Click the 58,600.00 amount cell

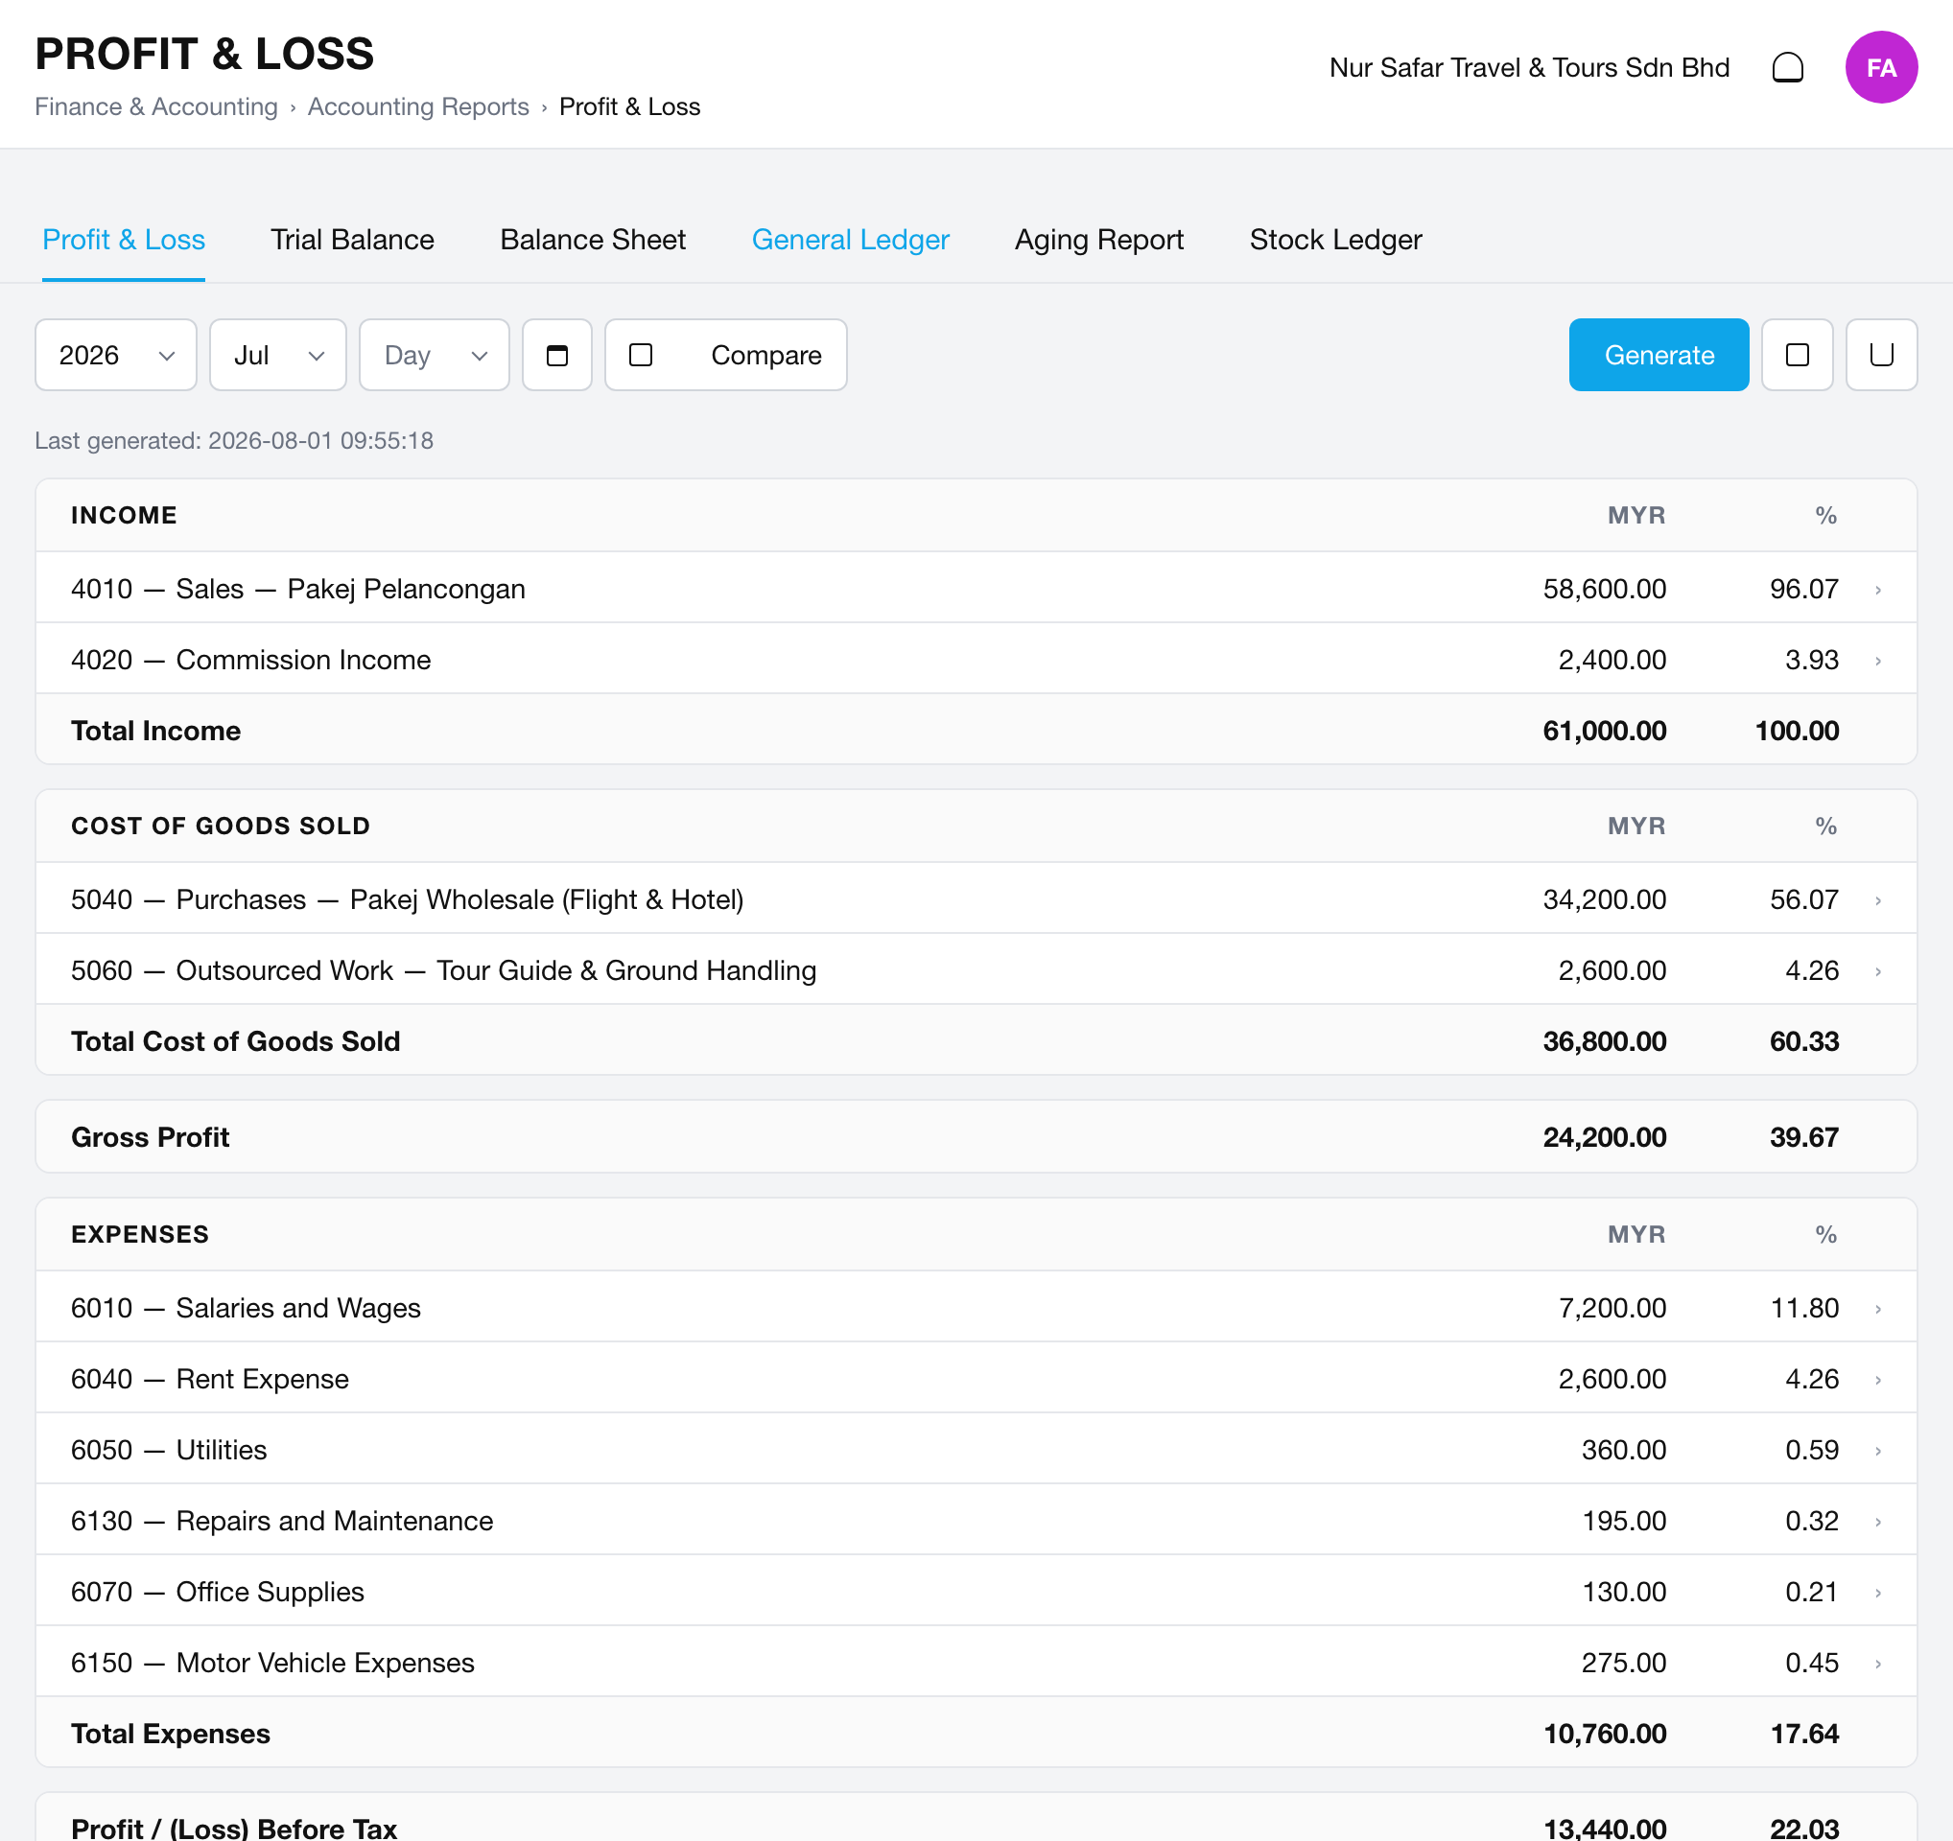coord(1604,589)
